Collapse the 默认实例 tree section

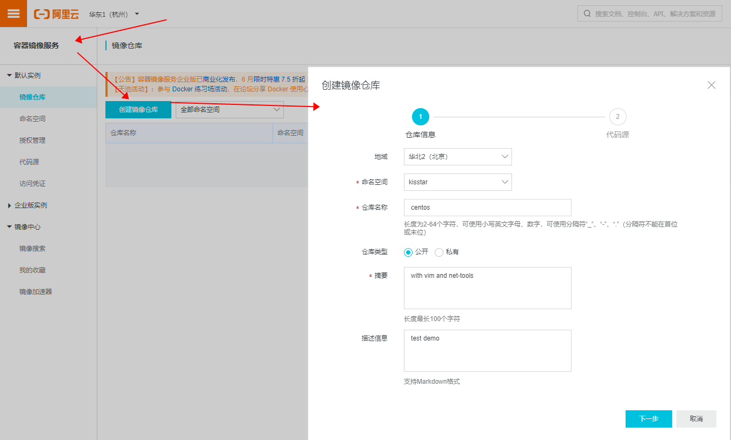(9, 75)
